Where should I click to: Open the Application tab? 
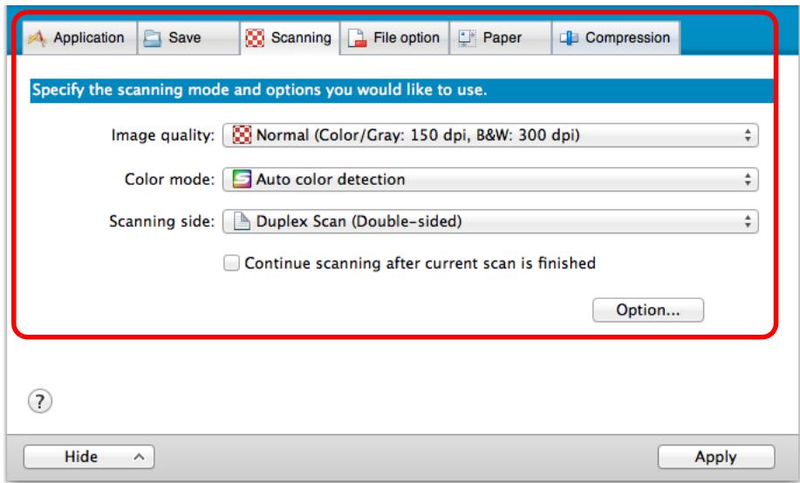coord(79,37)
